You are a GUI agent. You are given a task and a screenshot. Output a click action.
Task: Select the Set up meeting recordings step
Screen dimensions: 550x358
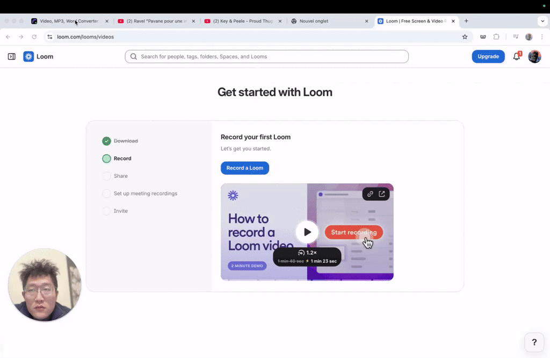[x=140, y=194]
